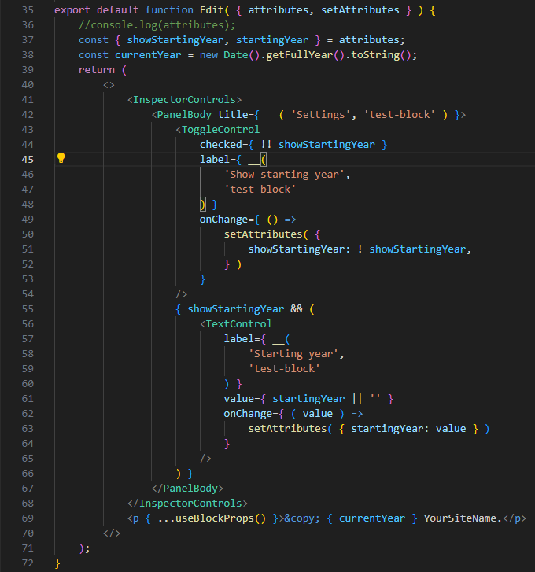Screen dimensions: 535x572
Task: Click the opening InspectorControls tag
Action: (x=184, y=100)
